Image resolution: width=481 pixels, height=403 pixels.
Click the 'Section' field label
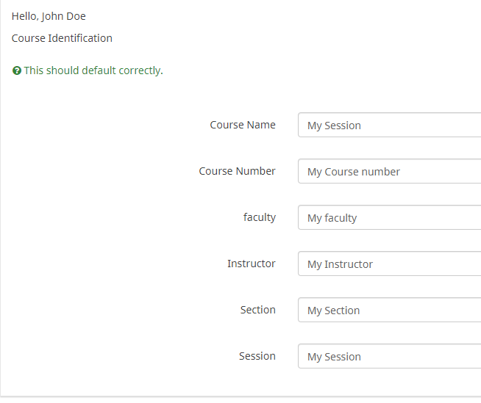point(257,310)
